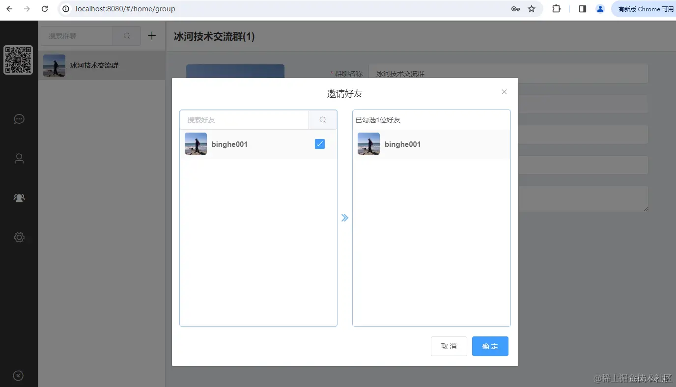Click the logout circle icon at sidebar bottom
This screenshot has width=676, height=387.
click(18, 375)
